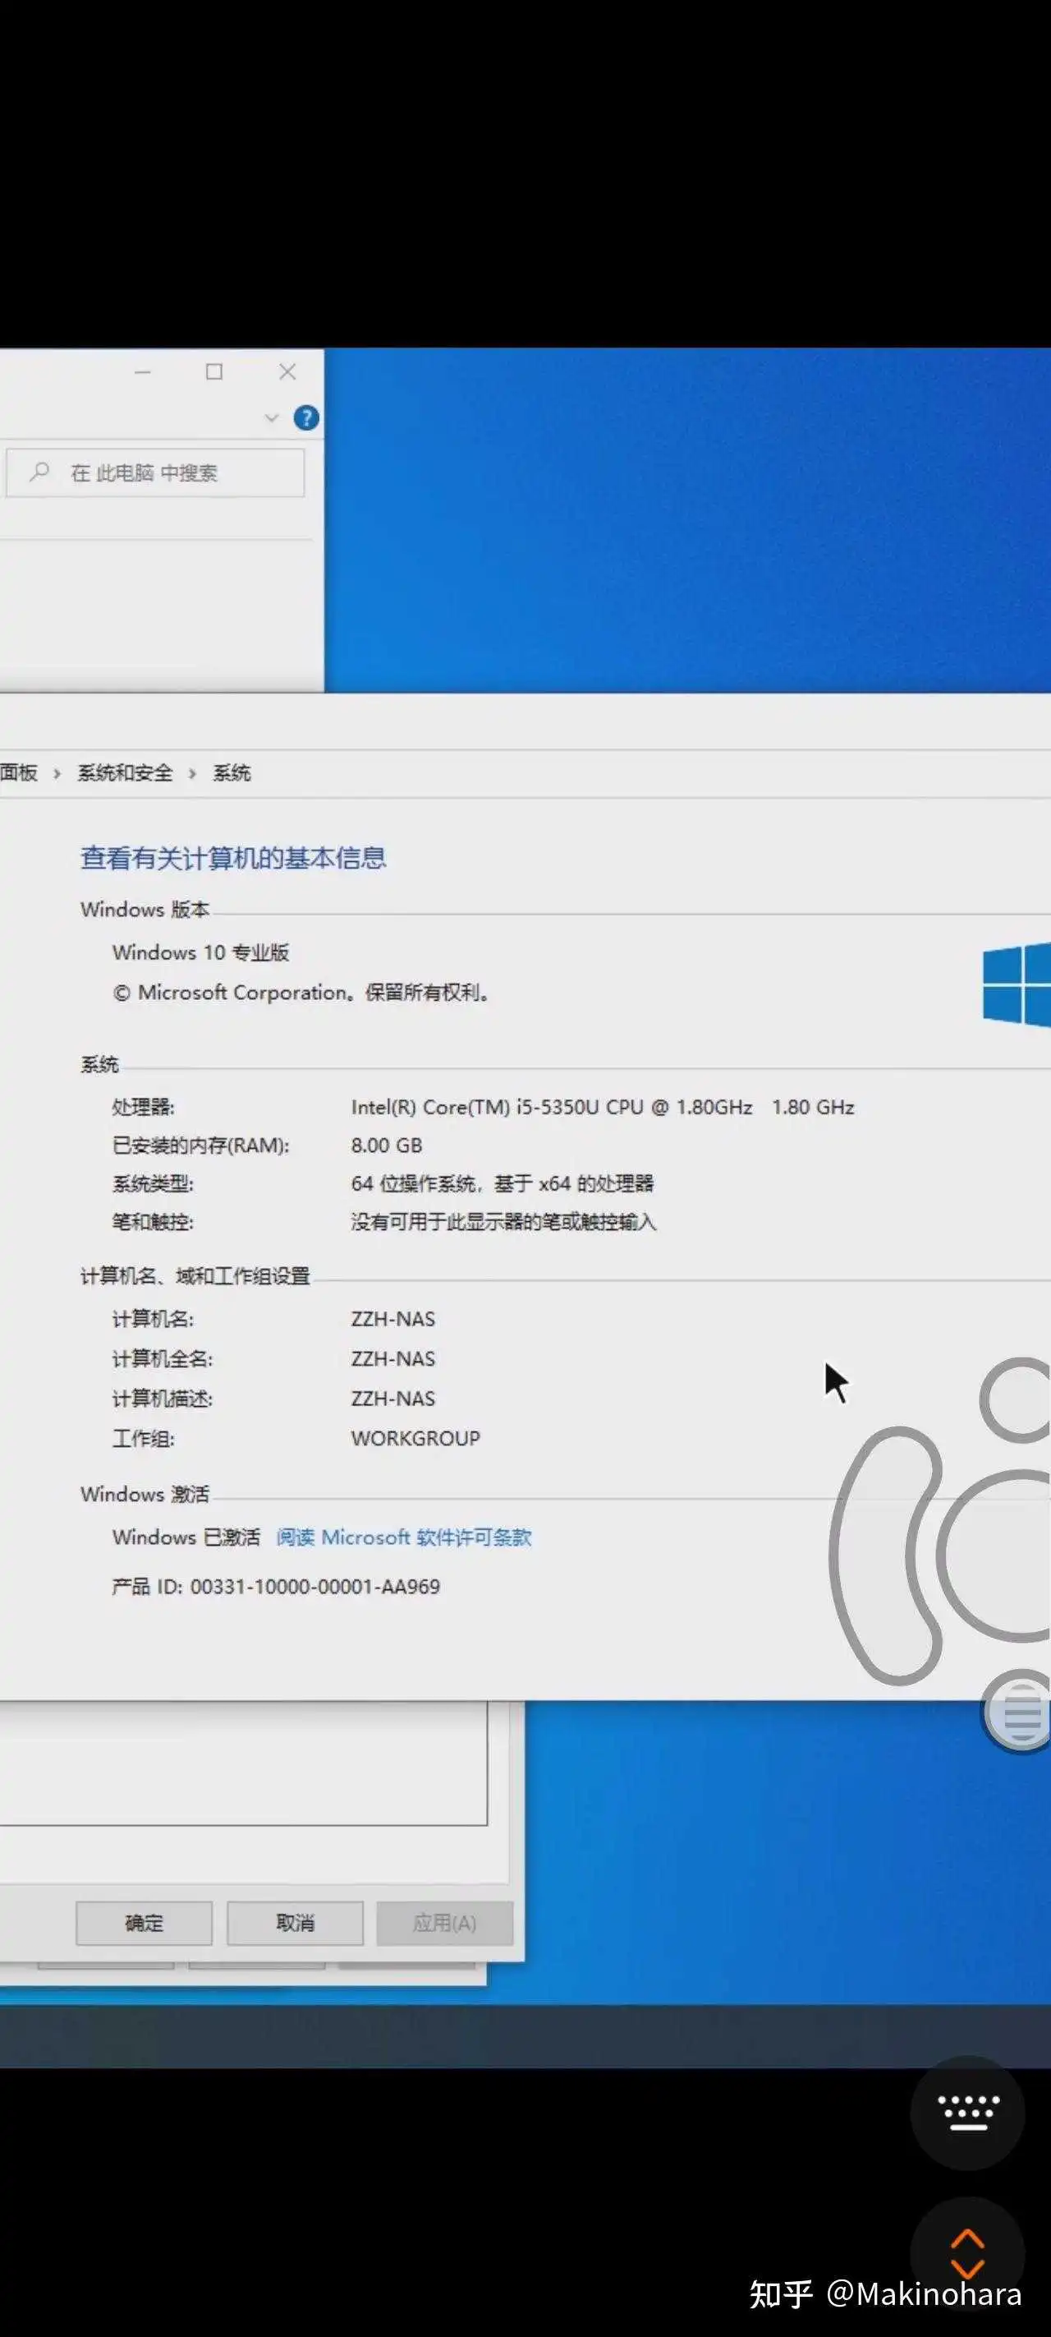Select the text 'Windows 已激活'
1051x2337 pixels.
[x=186, y=1537]
